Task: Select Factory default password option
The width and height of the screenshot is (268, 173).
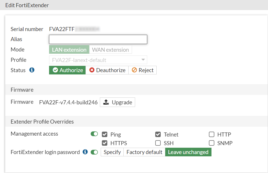Action: tap(144, 152)
